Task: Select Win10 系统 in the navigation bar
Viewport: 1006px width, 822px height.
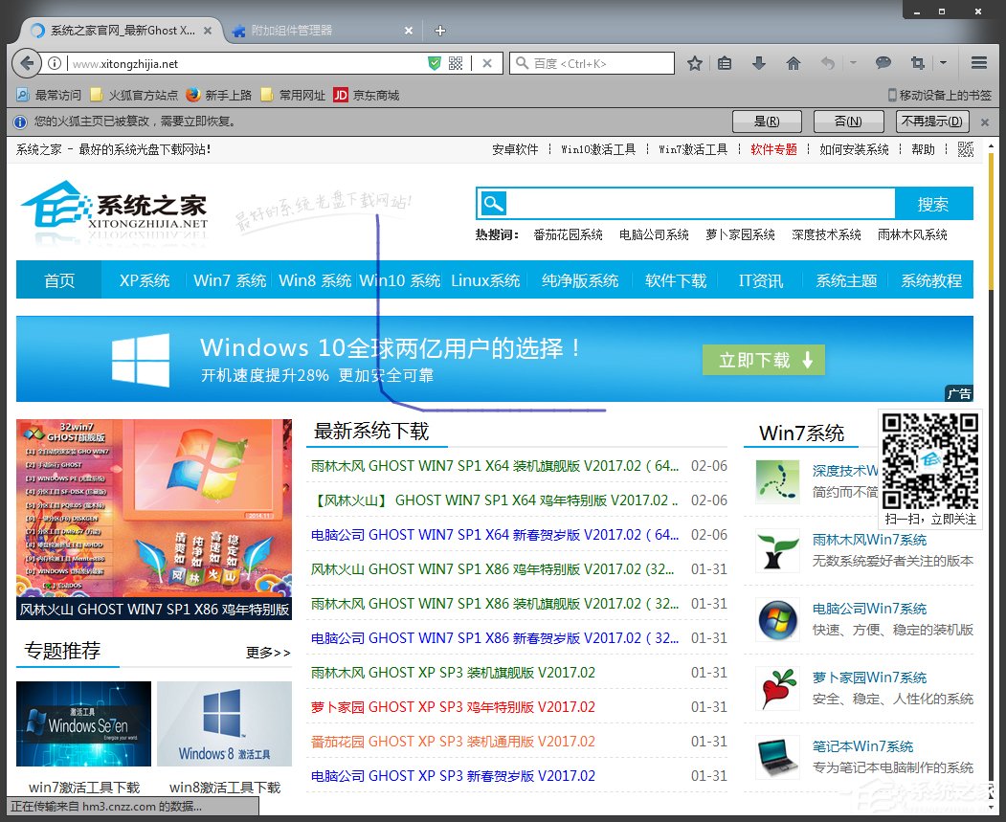Action: (x=401, y=279)
